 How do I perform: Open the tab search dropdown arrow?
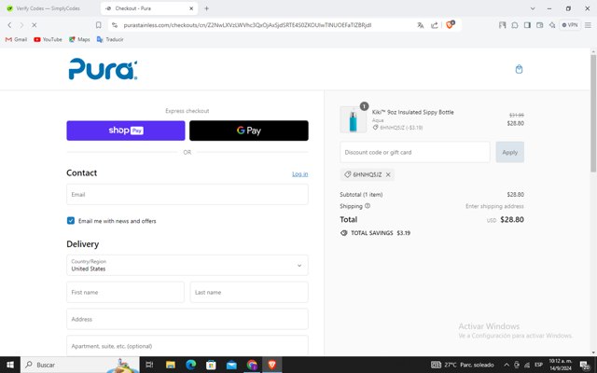[533, 8]
